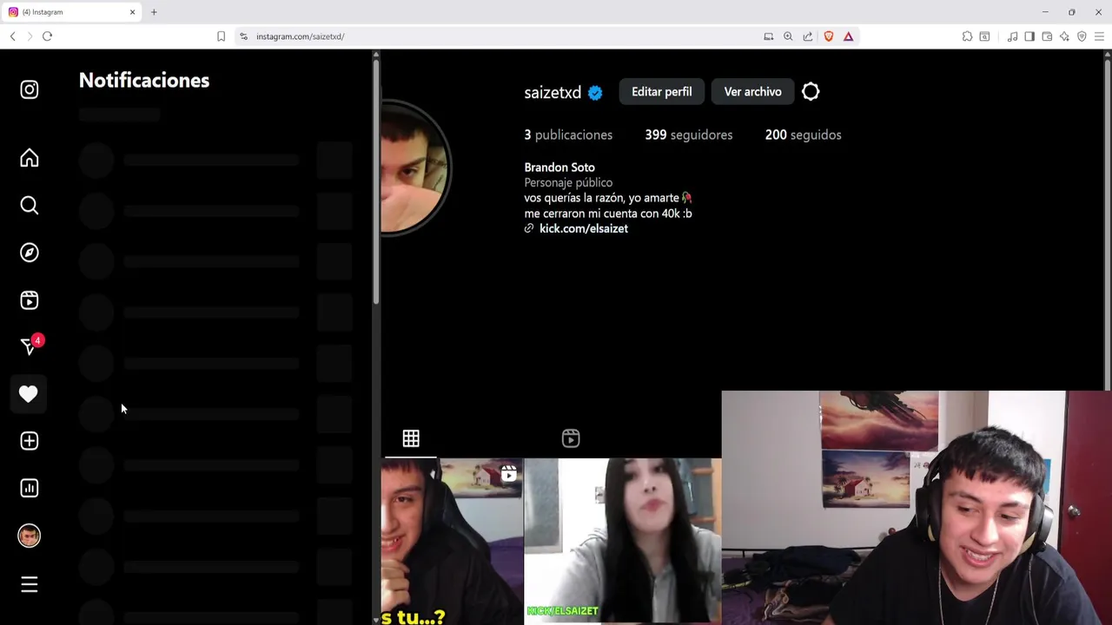Click the Instagram logo icon in sidebar

[30, 89]
